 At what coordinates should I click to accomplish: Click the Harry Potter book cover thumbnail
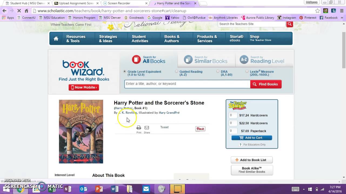pyautogui.click(x=81, y=131)
